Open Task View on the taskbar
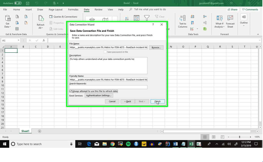263x162 pixels. click(x=80, y=144)
